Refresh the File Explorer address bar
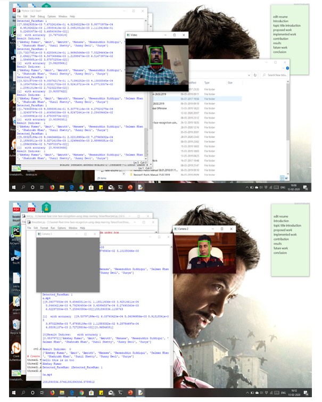The height and width of the screenshot is (402, 322). (x=255, y=75)
